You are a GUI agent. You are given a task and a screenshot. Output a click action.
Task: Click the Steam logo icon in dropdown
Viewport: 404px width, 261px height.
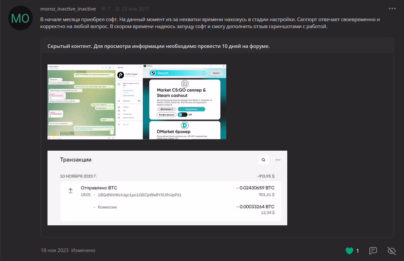[x=153, y=73]
